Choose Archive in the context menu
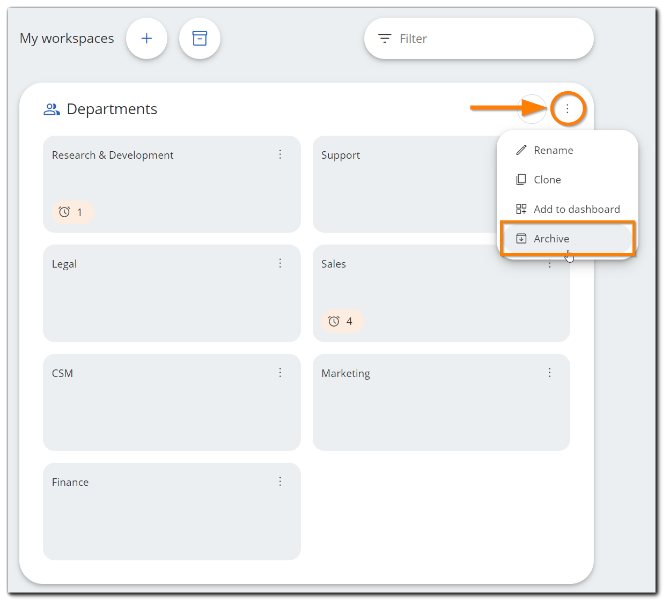The height and width of the screenshot is (607, 670). coord(551,238)
